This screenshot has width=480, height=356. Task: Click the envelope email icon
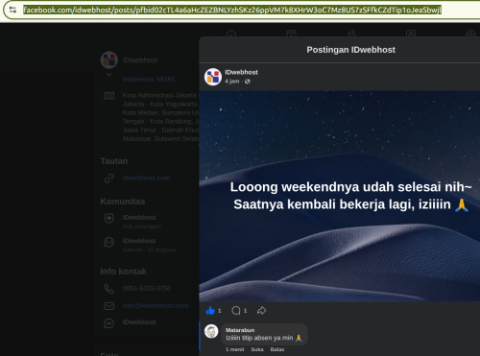[x=109, y=306]
